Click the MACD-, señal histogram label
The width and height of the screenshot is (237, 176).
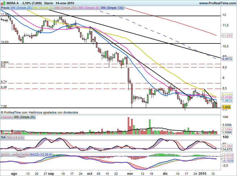click(10, 154)
